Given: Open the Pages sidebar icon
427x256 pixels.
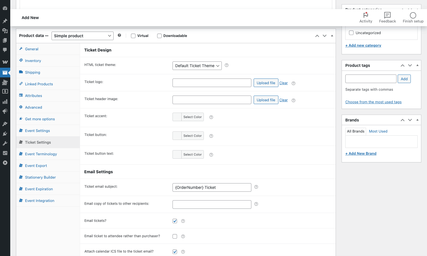Looking at the screenshot, I should coord(5,40).
